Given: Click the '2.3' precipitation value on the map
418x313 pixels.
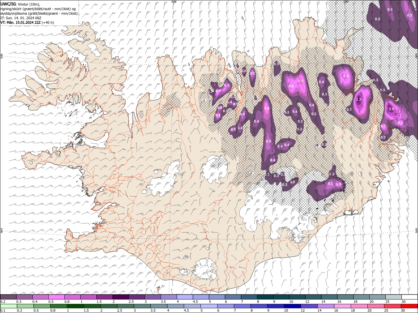Looking at the screenshot, I should tap(359, 99).
